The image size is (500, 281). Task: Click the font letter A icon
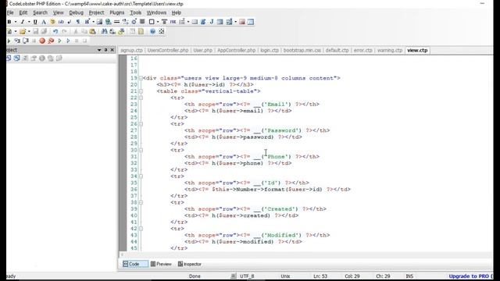point(44,22)
